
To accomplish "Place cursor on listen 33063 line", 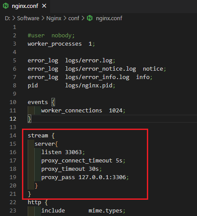I will click(x=63, y=152).
